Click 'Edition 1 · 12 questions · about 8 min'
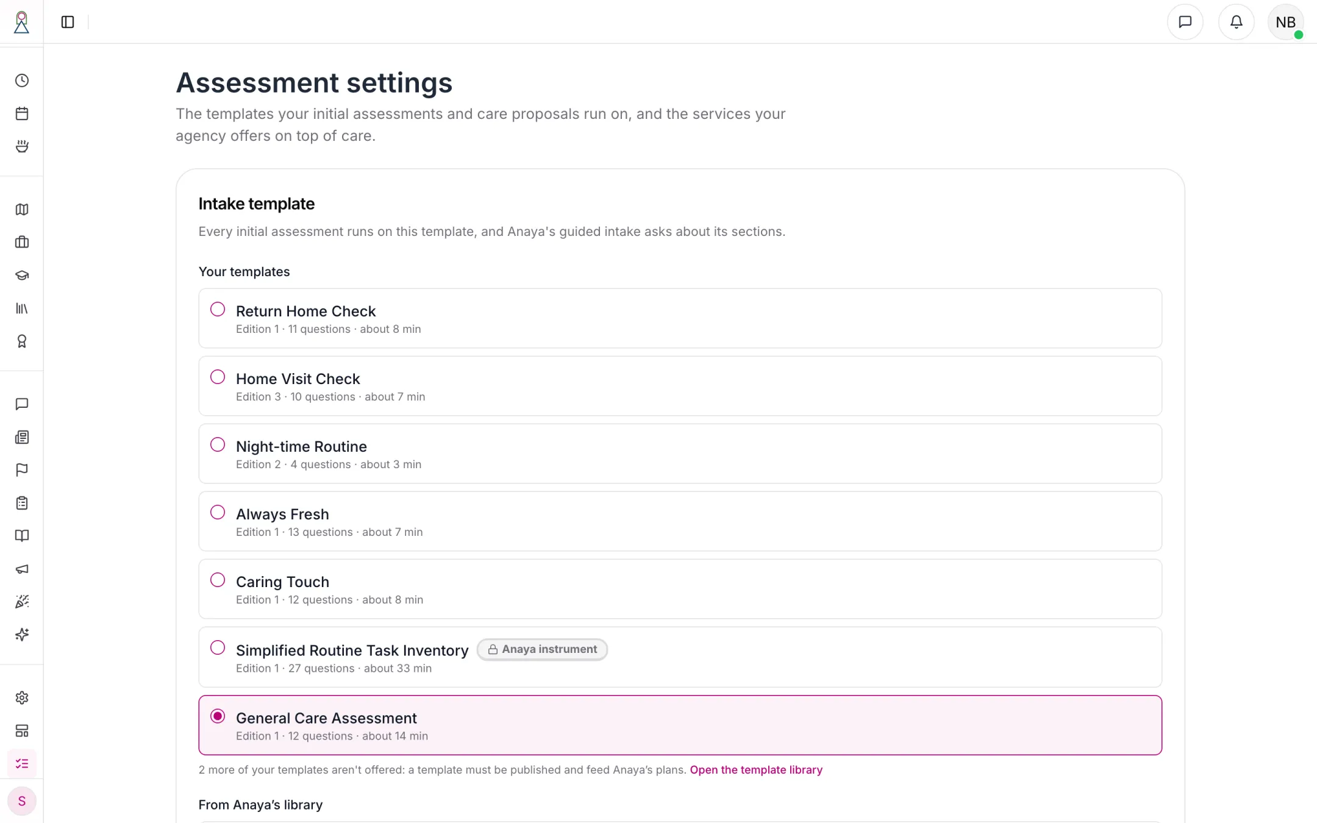The image size is (1317, 823). click(x=329, y=600)
